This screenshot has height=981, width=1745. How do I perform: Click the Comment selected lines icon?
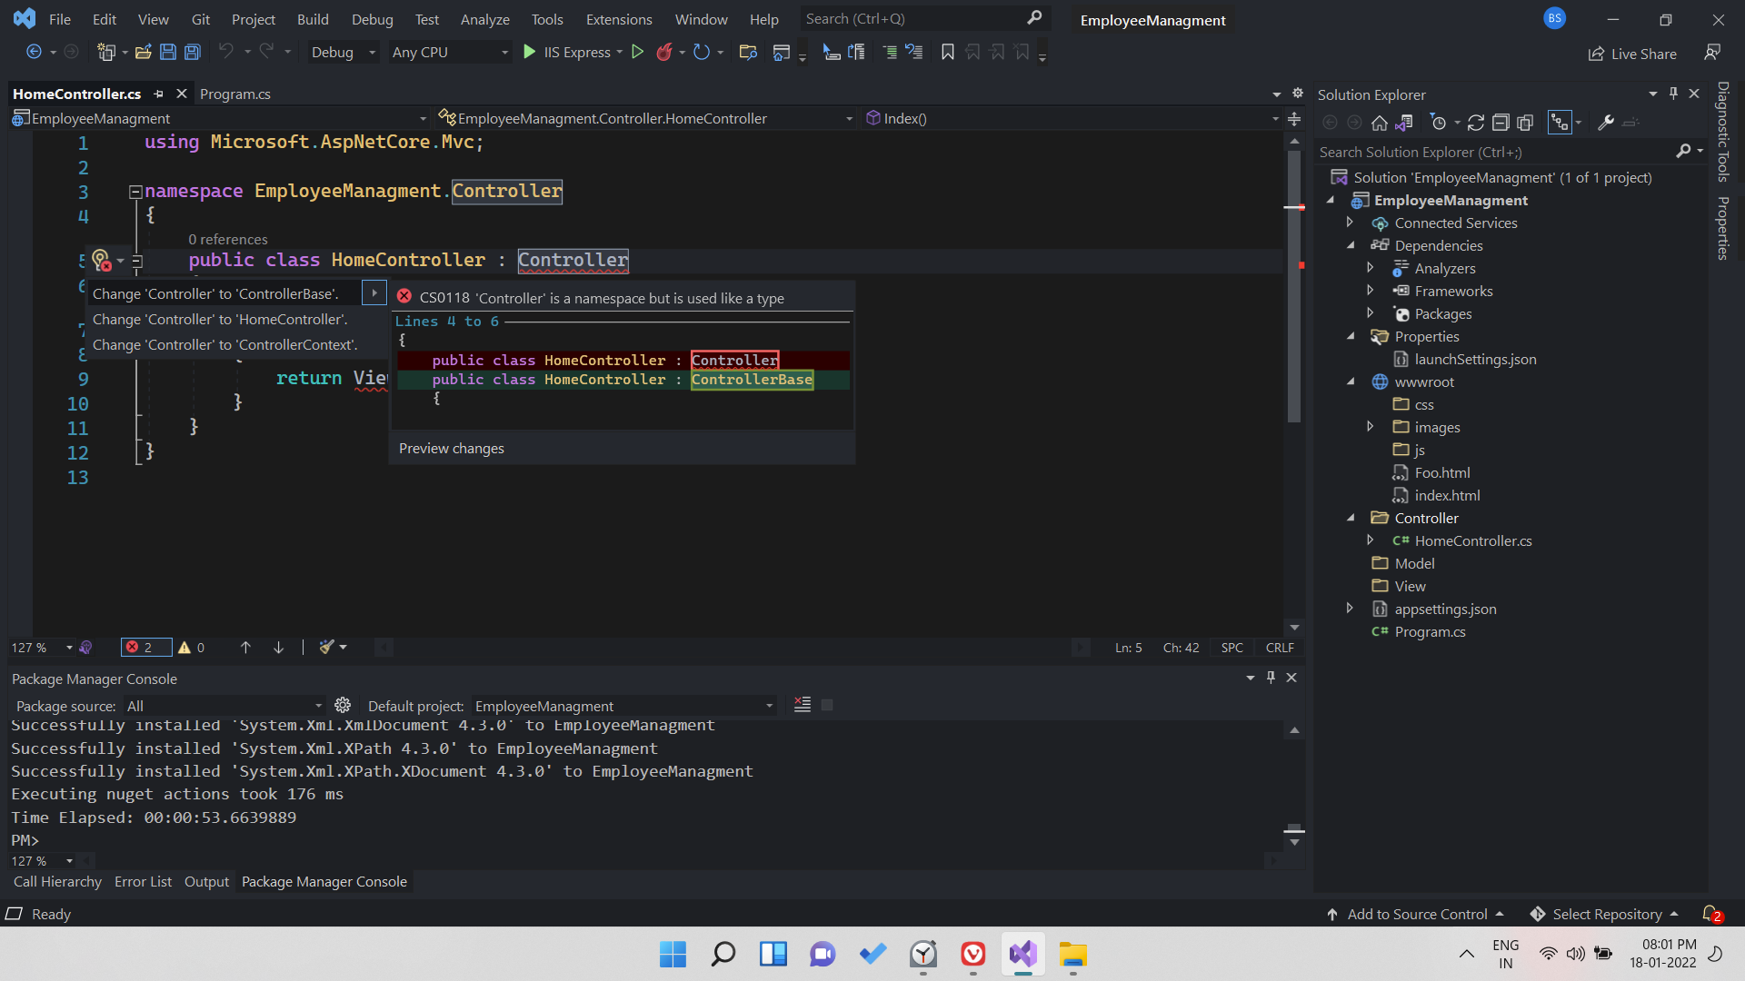[x=890, y=53]
